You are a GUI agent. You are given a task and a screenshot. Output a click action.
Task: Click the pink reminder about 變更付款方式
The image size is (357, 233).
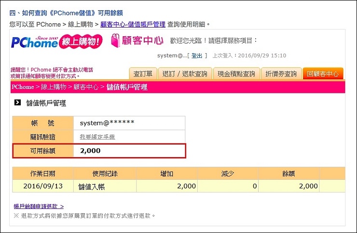[x=52, y=73]
